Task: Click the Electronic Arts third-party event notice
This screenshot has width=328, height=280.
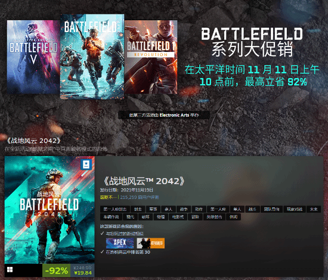Action: (164, 115)
